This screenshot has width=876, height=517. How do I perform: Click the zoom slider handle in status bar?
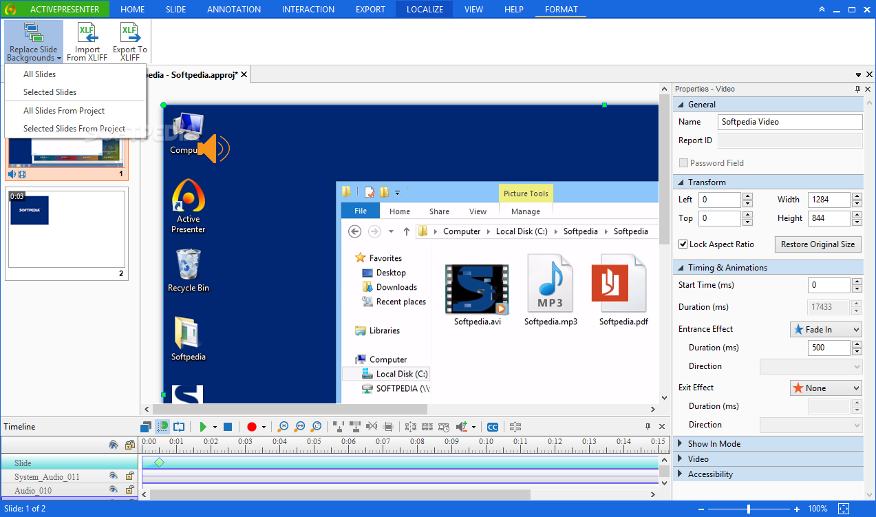[749, 509]
